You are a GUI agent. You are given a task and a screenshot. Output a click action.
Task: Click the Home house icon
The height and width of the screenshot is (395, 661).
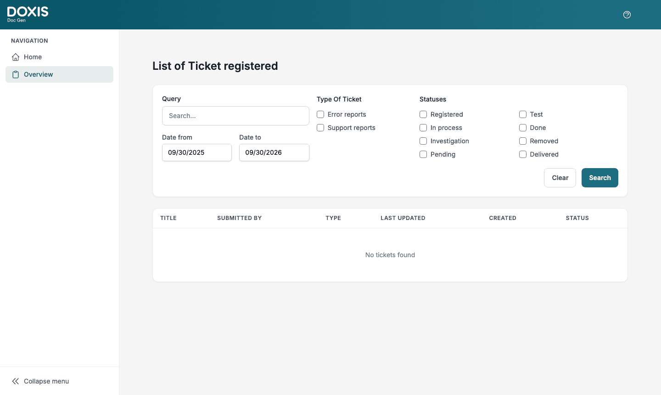[x=16, y=57]
